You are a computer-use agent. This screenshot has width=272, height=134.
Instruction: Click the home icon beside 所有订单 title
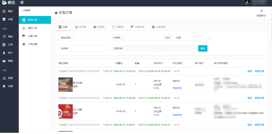tap(56, 13)
